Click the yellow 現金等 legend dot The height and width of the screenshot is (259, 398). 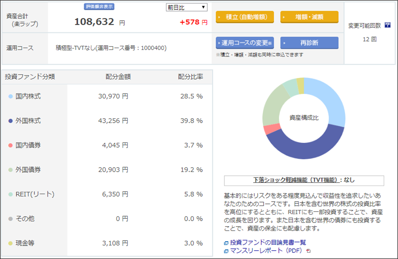pos(10,243)
